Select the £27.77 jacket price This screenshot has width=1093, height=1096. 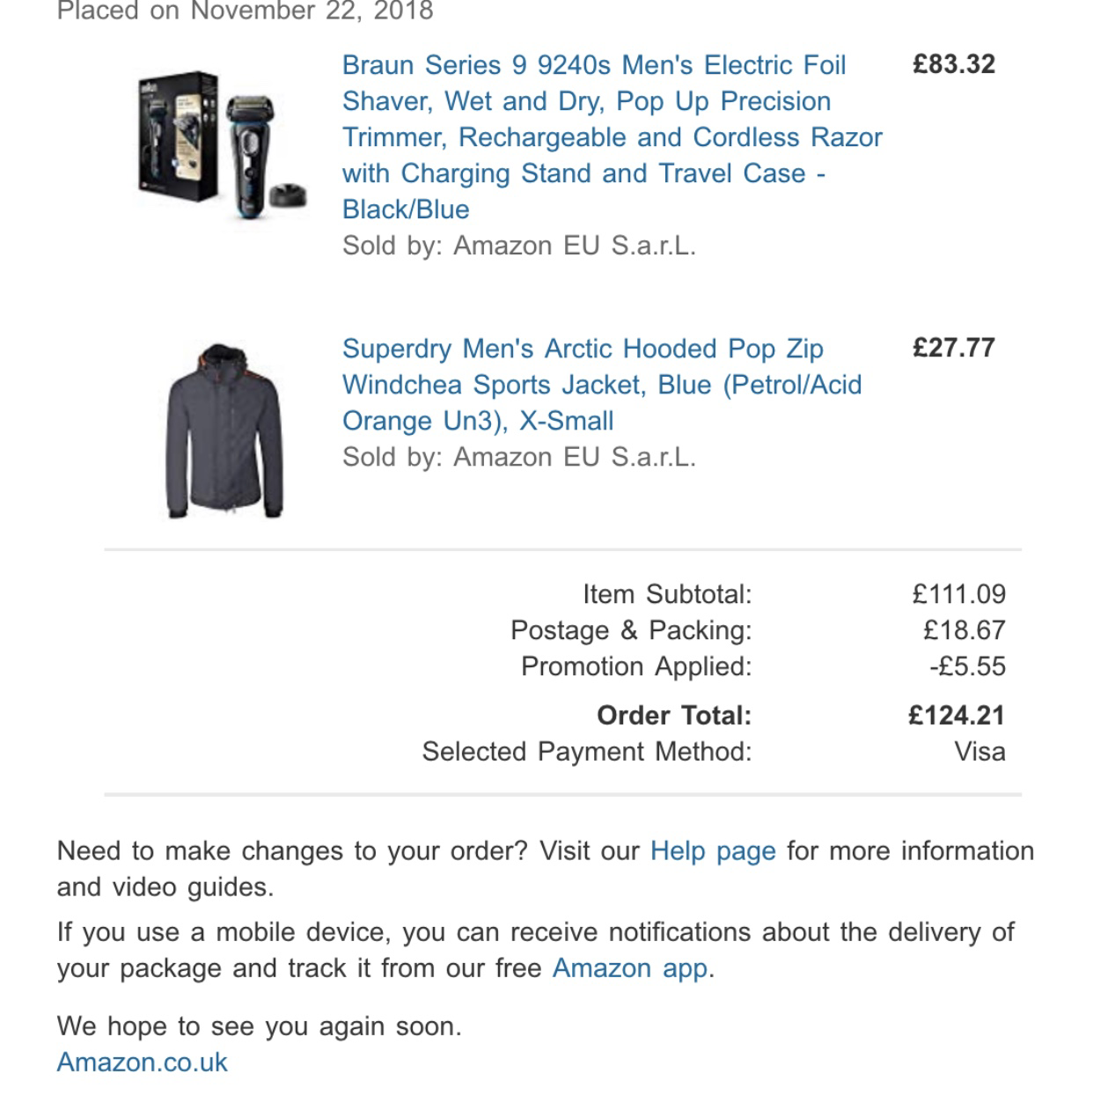point(954,348)
